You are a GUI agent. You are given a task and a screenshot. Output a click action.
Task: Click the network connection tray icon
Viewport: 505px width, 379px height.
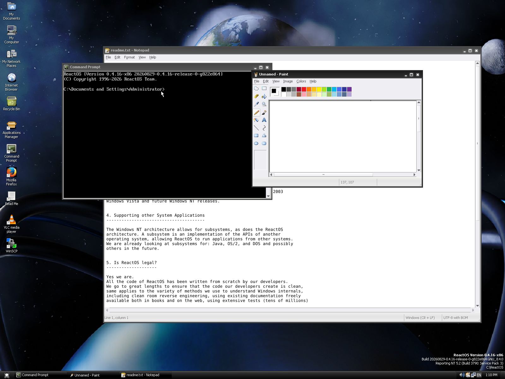point(473,375)
